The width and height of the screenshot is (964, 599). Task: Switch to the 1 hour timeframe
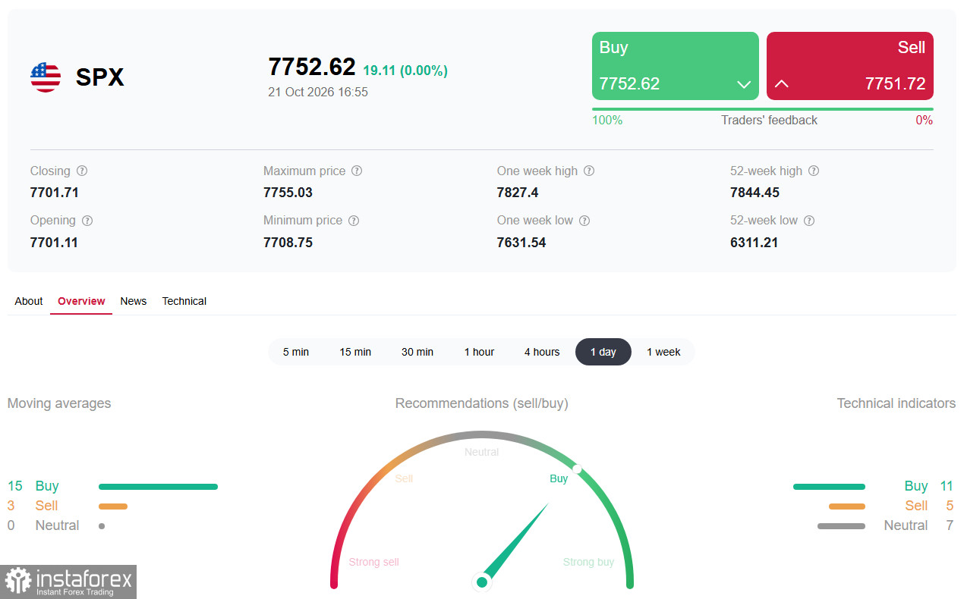479,352
